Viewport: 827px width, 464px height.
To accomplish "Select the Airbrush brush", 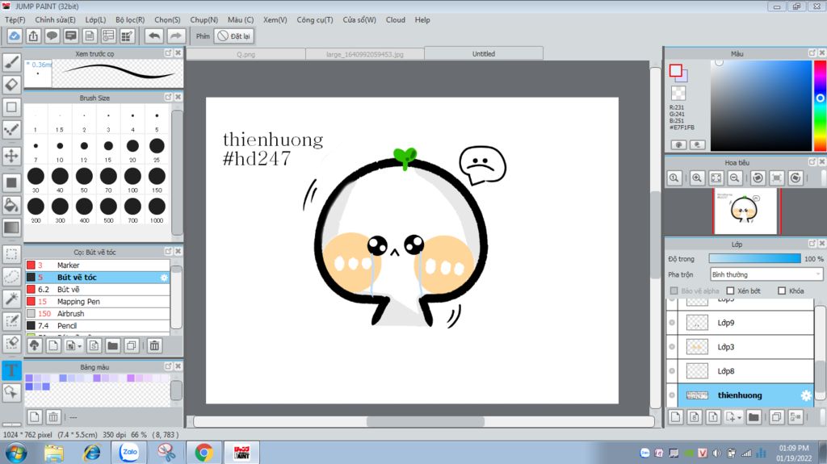I will pos(98,314).
